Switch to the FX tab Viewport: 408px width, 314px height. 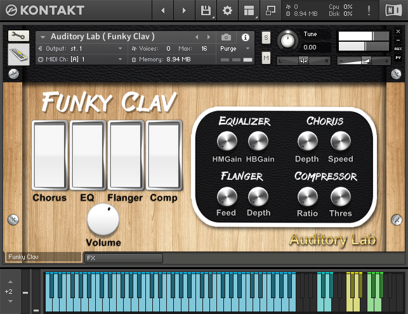pos(123,258)
